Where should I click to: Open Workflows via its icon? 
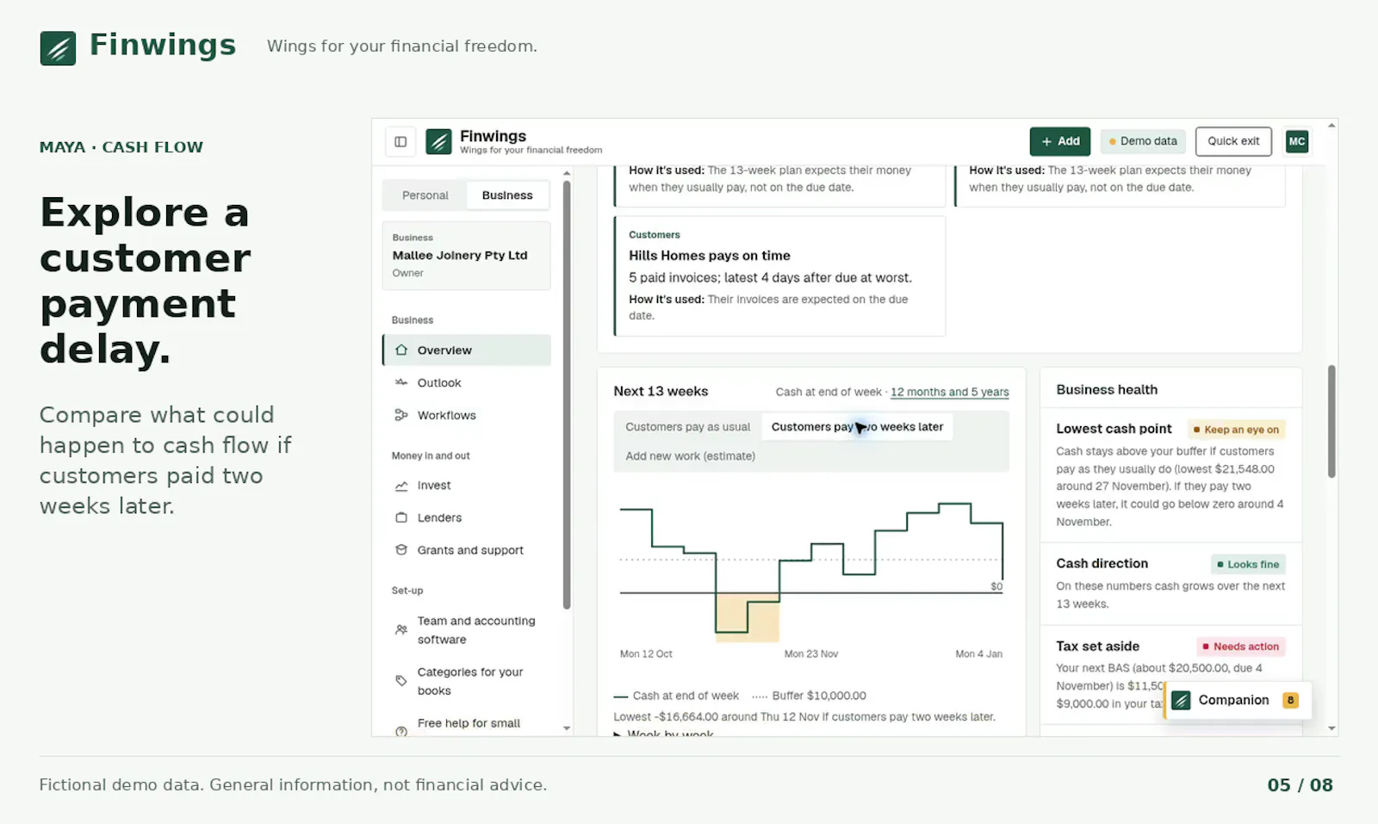[401, 415]
